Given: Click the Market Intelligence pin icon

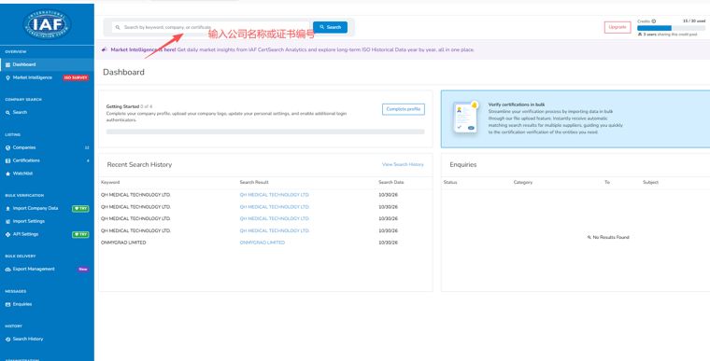Looking at the screenshot, I should [7, 77].
